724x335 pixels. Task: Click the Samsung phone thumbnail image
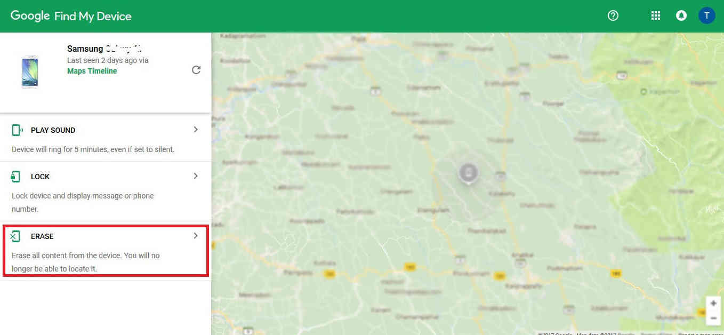(30, 71)
